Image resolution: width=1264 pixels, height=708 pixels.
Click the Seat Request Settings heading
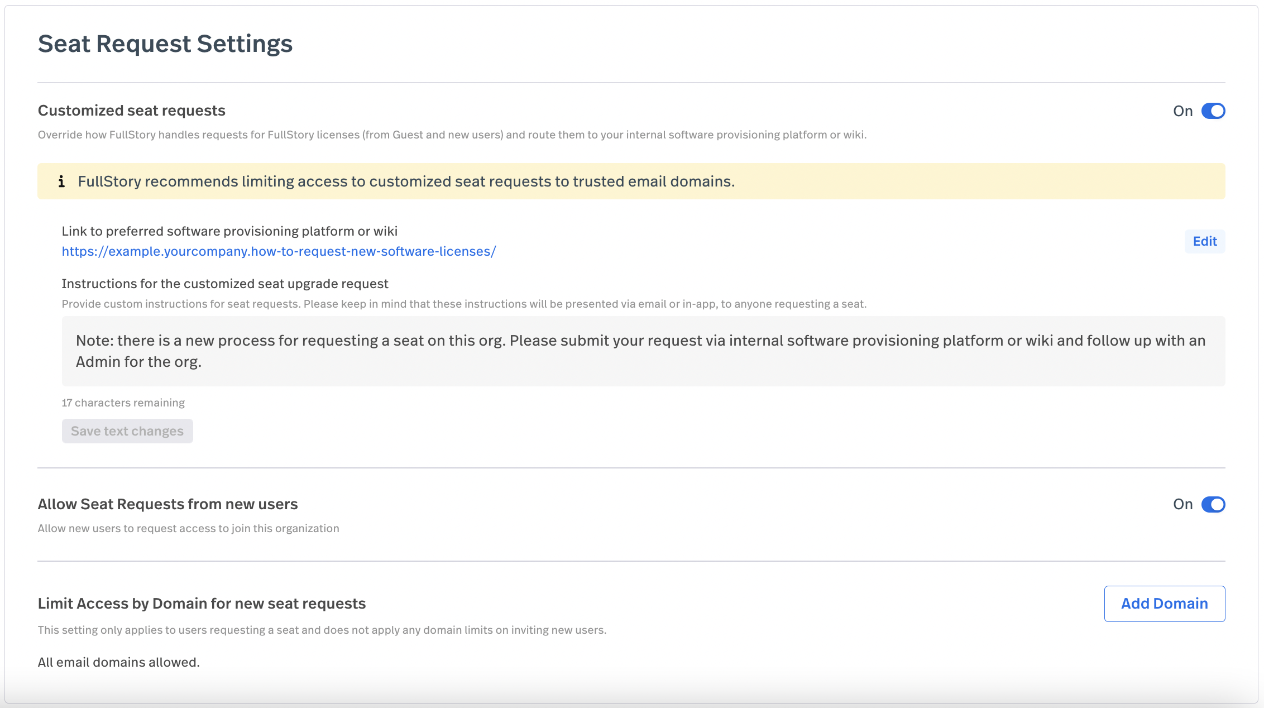click(165, 44)
